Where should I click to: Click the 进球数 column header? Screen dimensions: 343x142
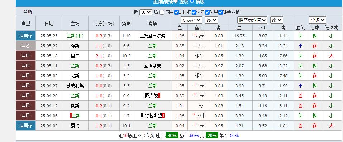[x=331, y=28]
